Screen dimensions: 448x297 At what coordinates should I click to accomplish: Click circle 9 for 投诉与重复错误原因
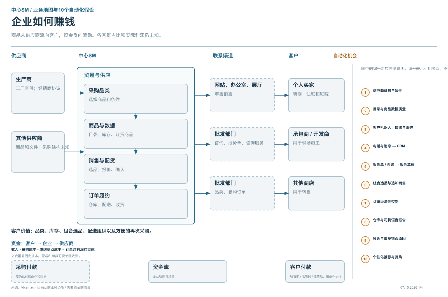365,240
